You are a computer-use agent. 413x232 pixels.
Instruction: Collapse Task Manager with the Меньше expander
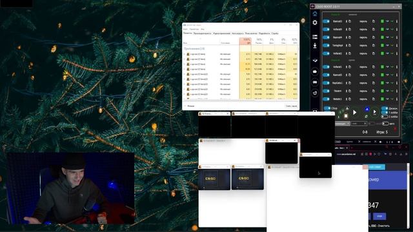189,106
